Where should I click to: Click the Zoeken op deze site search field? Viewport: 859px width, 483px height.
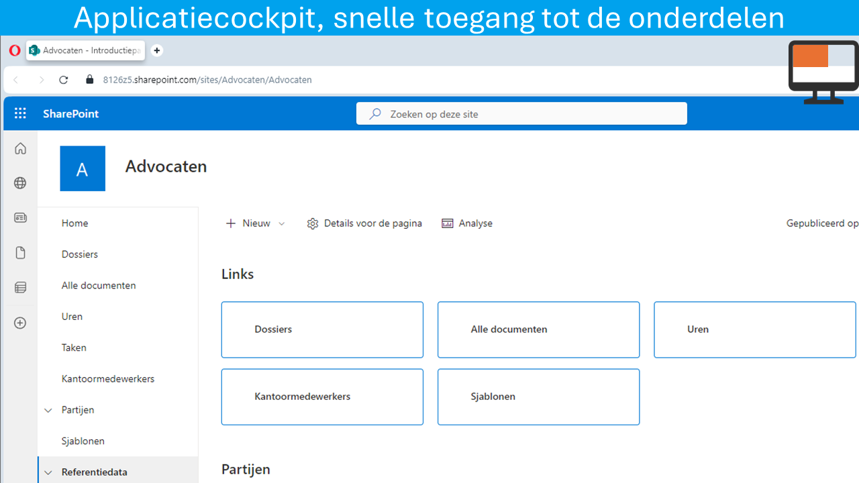click(x=521, y=113)
